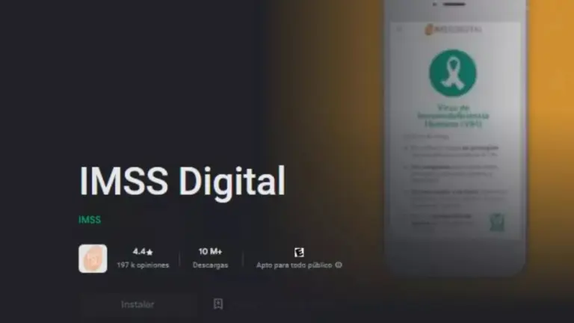Click the Virus de Inmunodeficiencia Humana heading

coord(453,116)
